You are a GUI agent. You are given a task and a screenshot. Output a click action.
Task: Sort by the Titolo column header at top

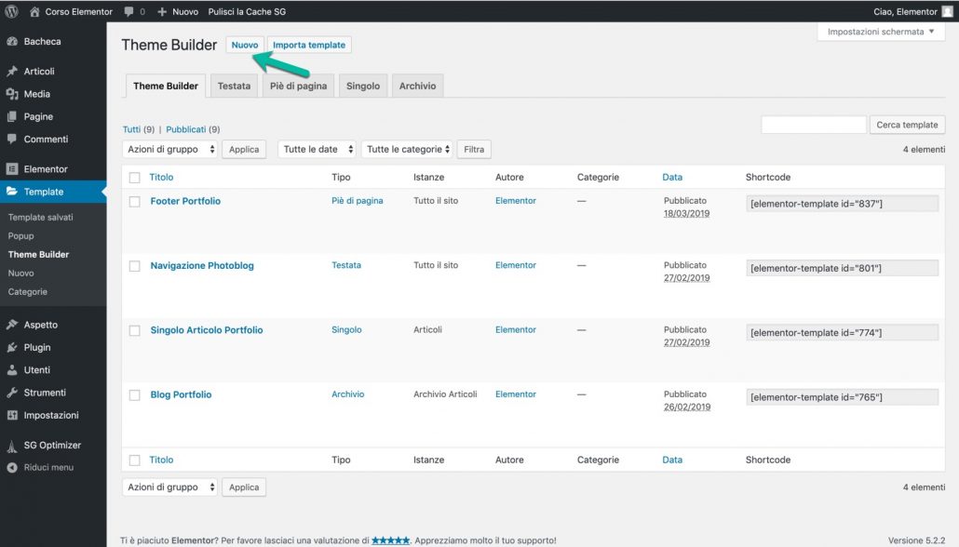[x=161, y=178]
